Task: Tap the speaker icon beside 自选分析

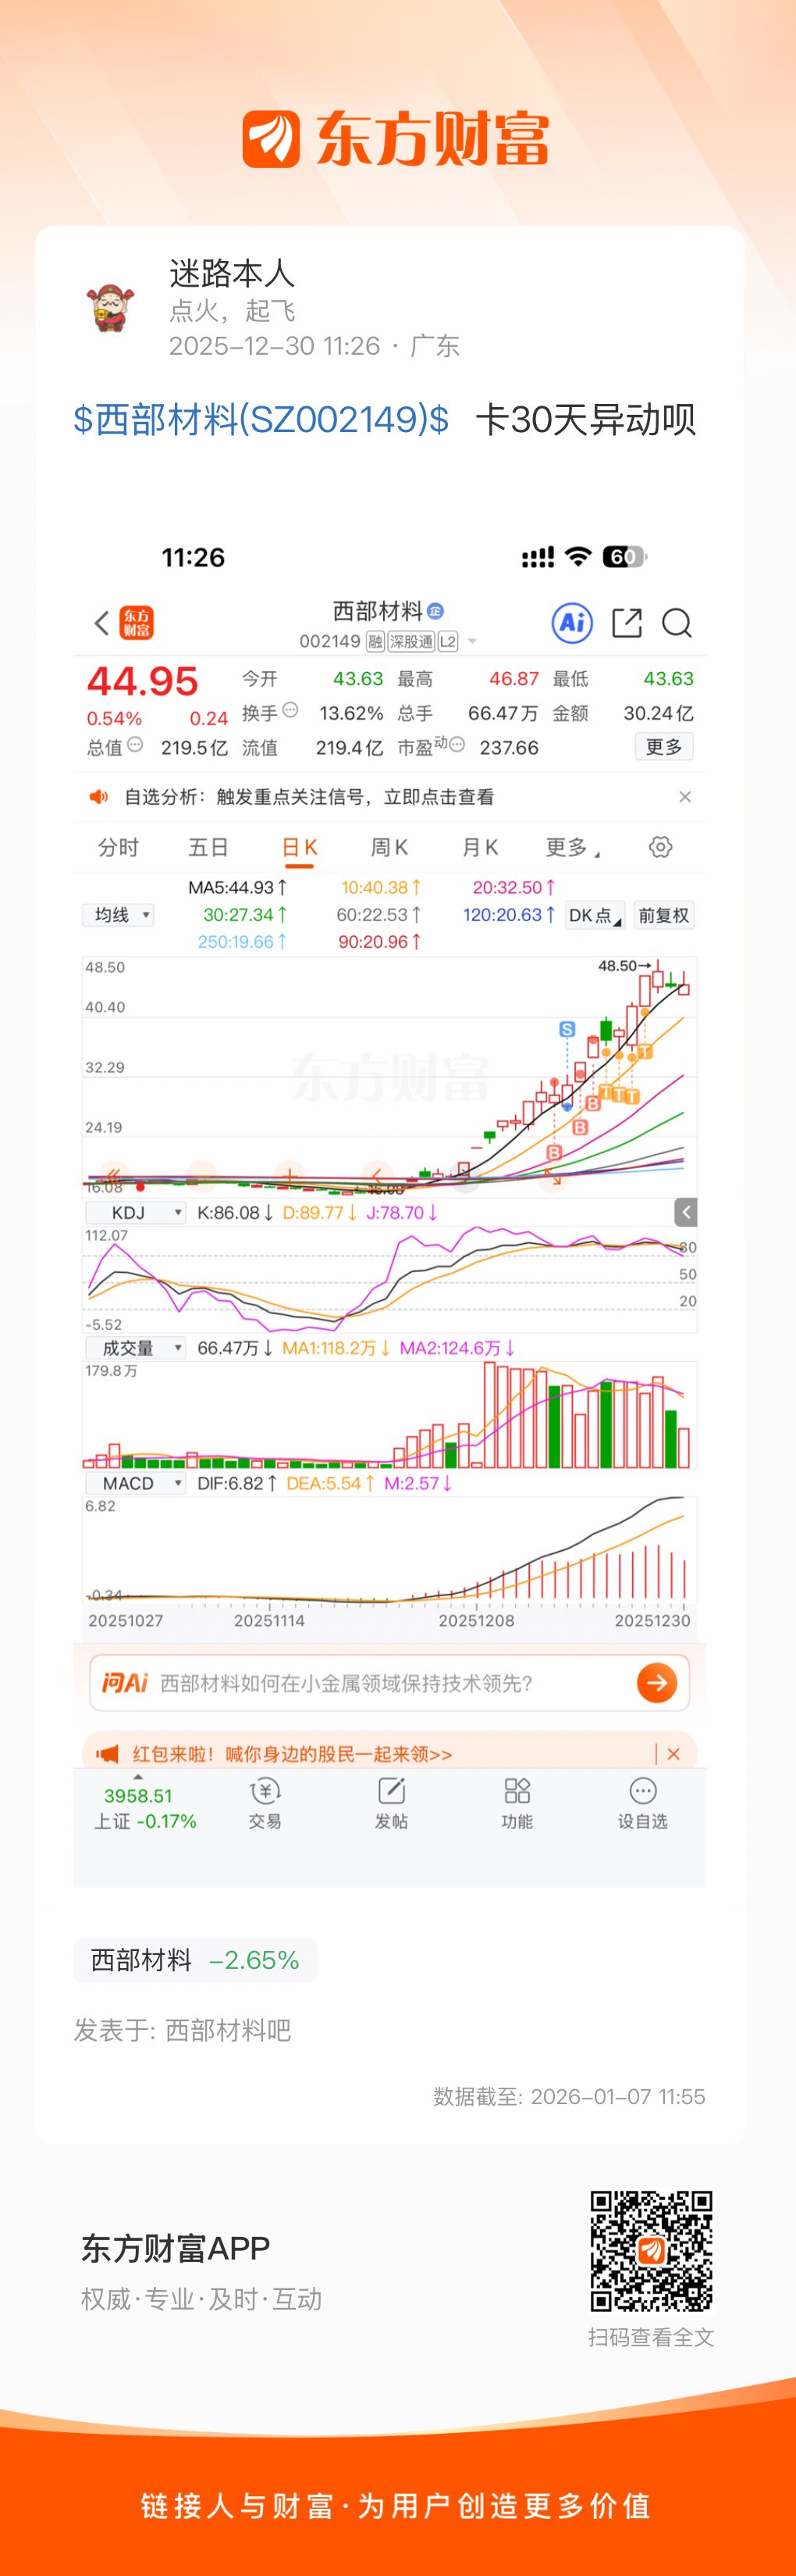Action: pos(99,797)
